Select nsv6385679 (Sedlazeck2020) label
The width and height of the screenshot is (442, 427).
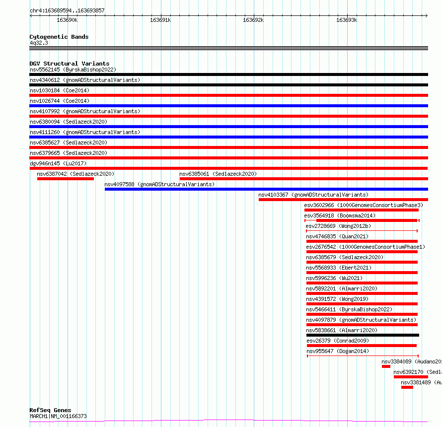point(345,257)
